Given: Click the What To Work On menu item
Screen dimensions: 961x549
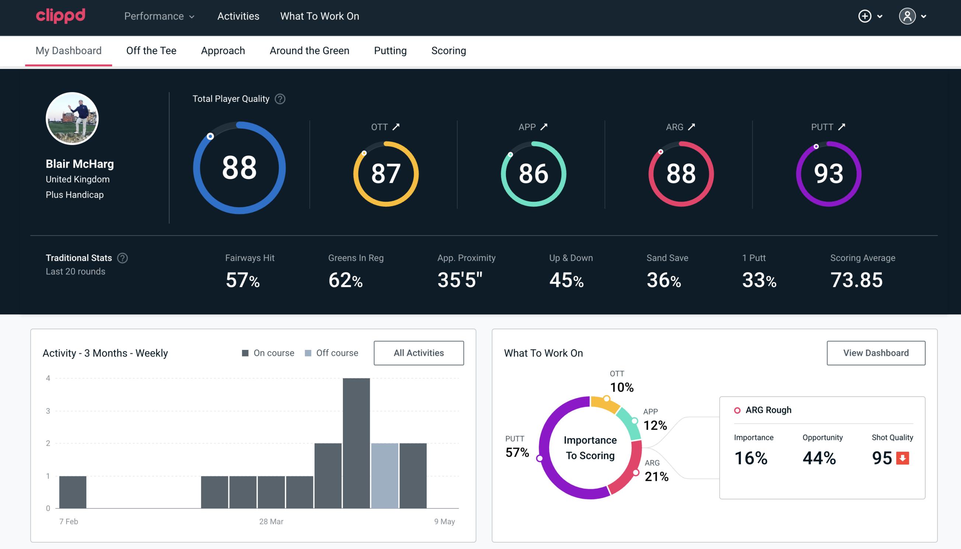Looking at the screenshot, I should click(319, 17).
